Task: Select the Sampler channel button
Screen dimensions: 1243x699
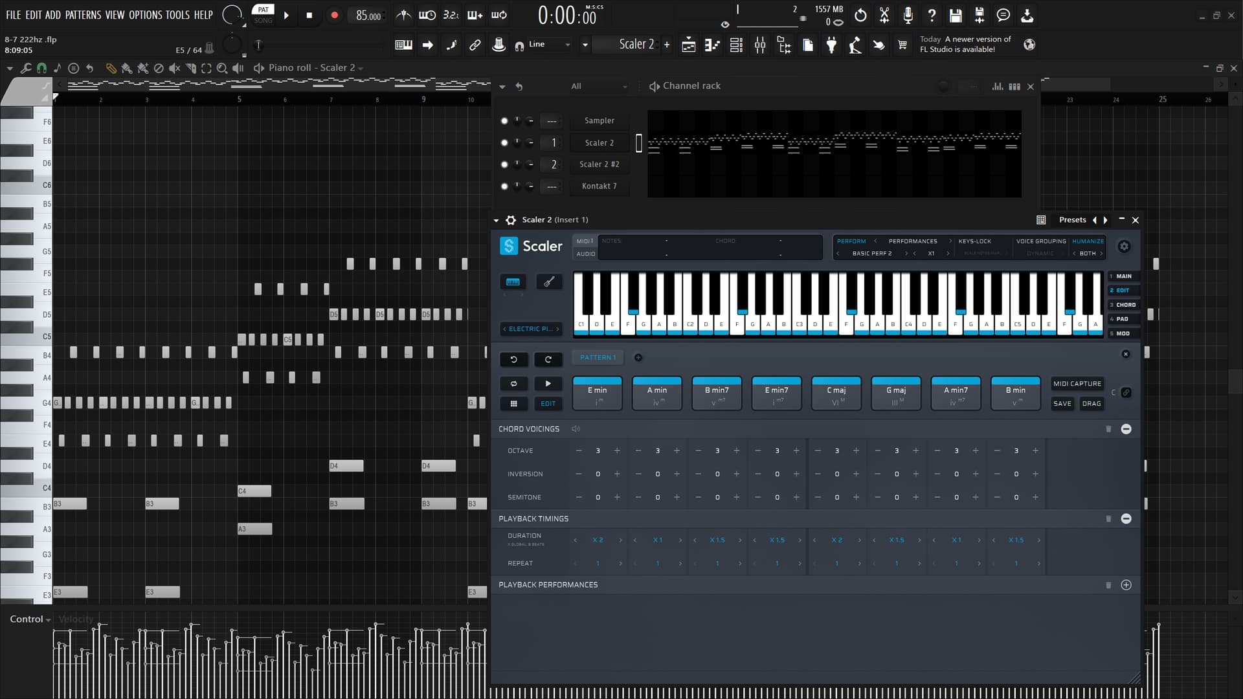Action: [599, 121]
